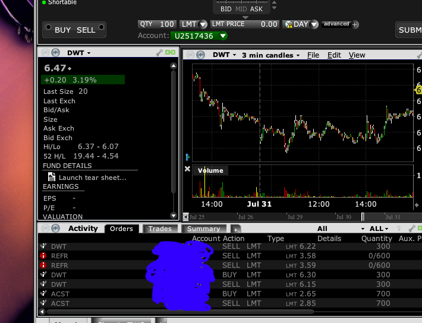Click the plus icon in quote panel header
The width and height of the screenshot is (422, 323).
pyautogui.click(x=55, y=52)
